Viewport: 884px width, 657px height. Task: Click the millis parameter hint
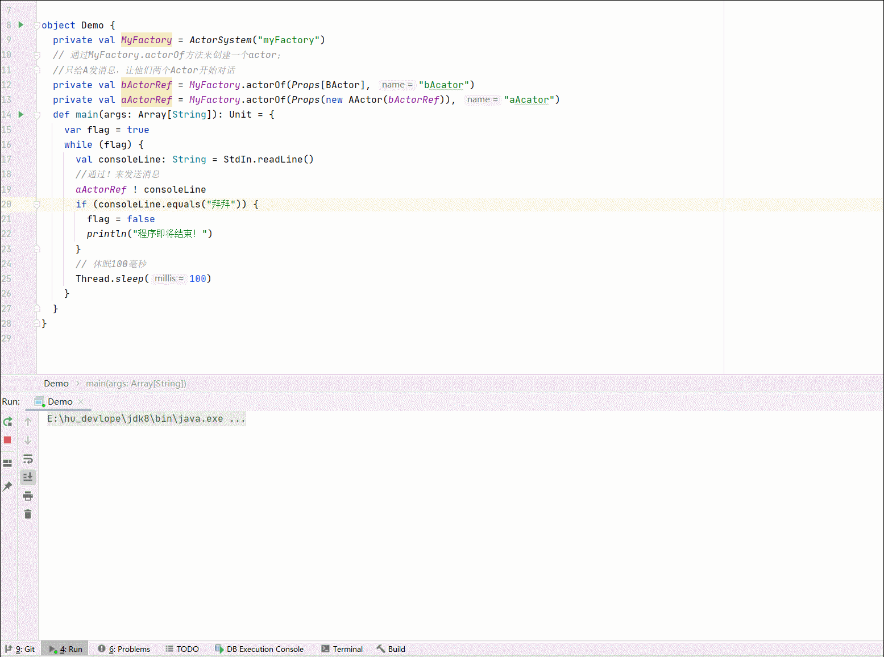coord(169,278)
